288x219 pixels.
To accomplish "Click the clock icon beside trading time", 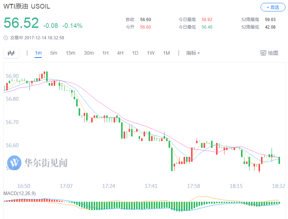I will [6, 38].
